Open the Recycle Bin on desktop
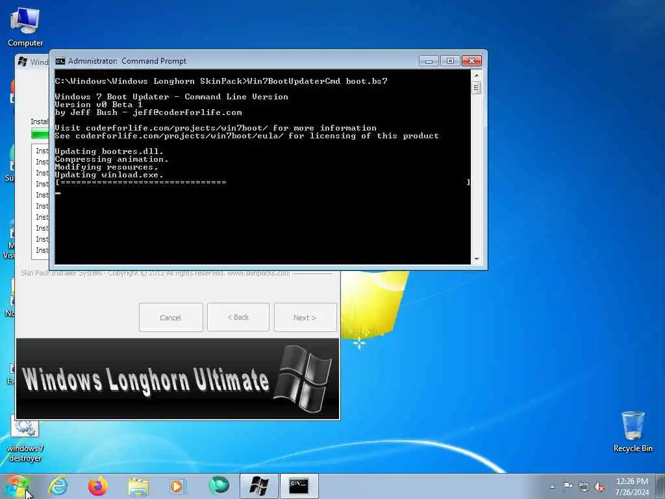Image resolution: width=665 pixels, height=499 pixels. point(633,431)
